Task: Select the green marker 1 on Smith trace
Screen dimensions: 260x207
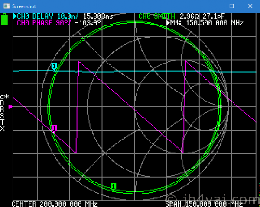Action: tap(114, 186)
